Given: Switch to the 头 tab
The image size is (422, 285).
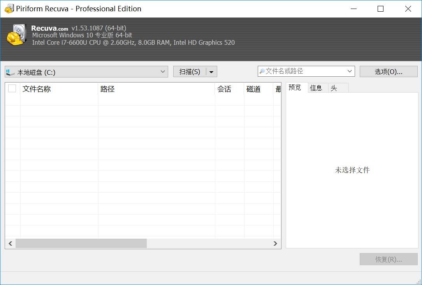Looking at the screenshot, I should (334, 88).
